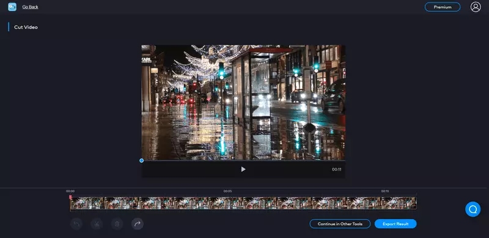489x238 pixels.
Task: Click the app logo icon
Action: (x=12, y=7)
